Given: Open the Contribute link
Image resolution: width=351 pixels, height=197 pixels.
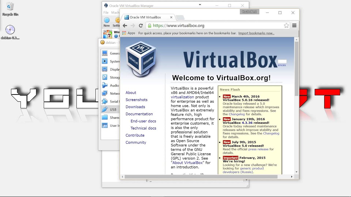Looking at the screenshot, I should pos(135,135).
